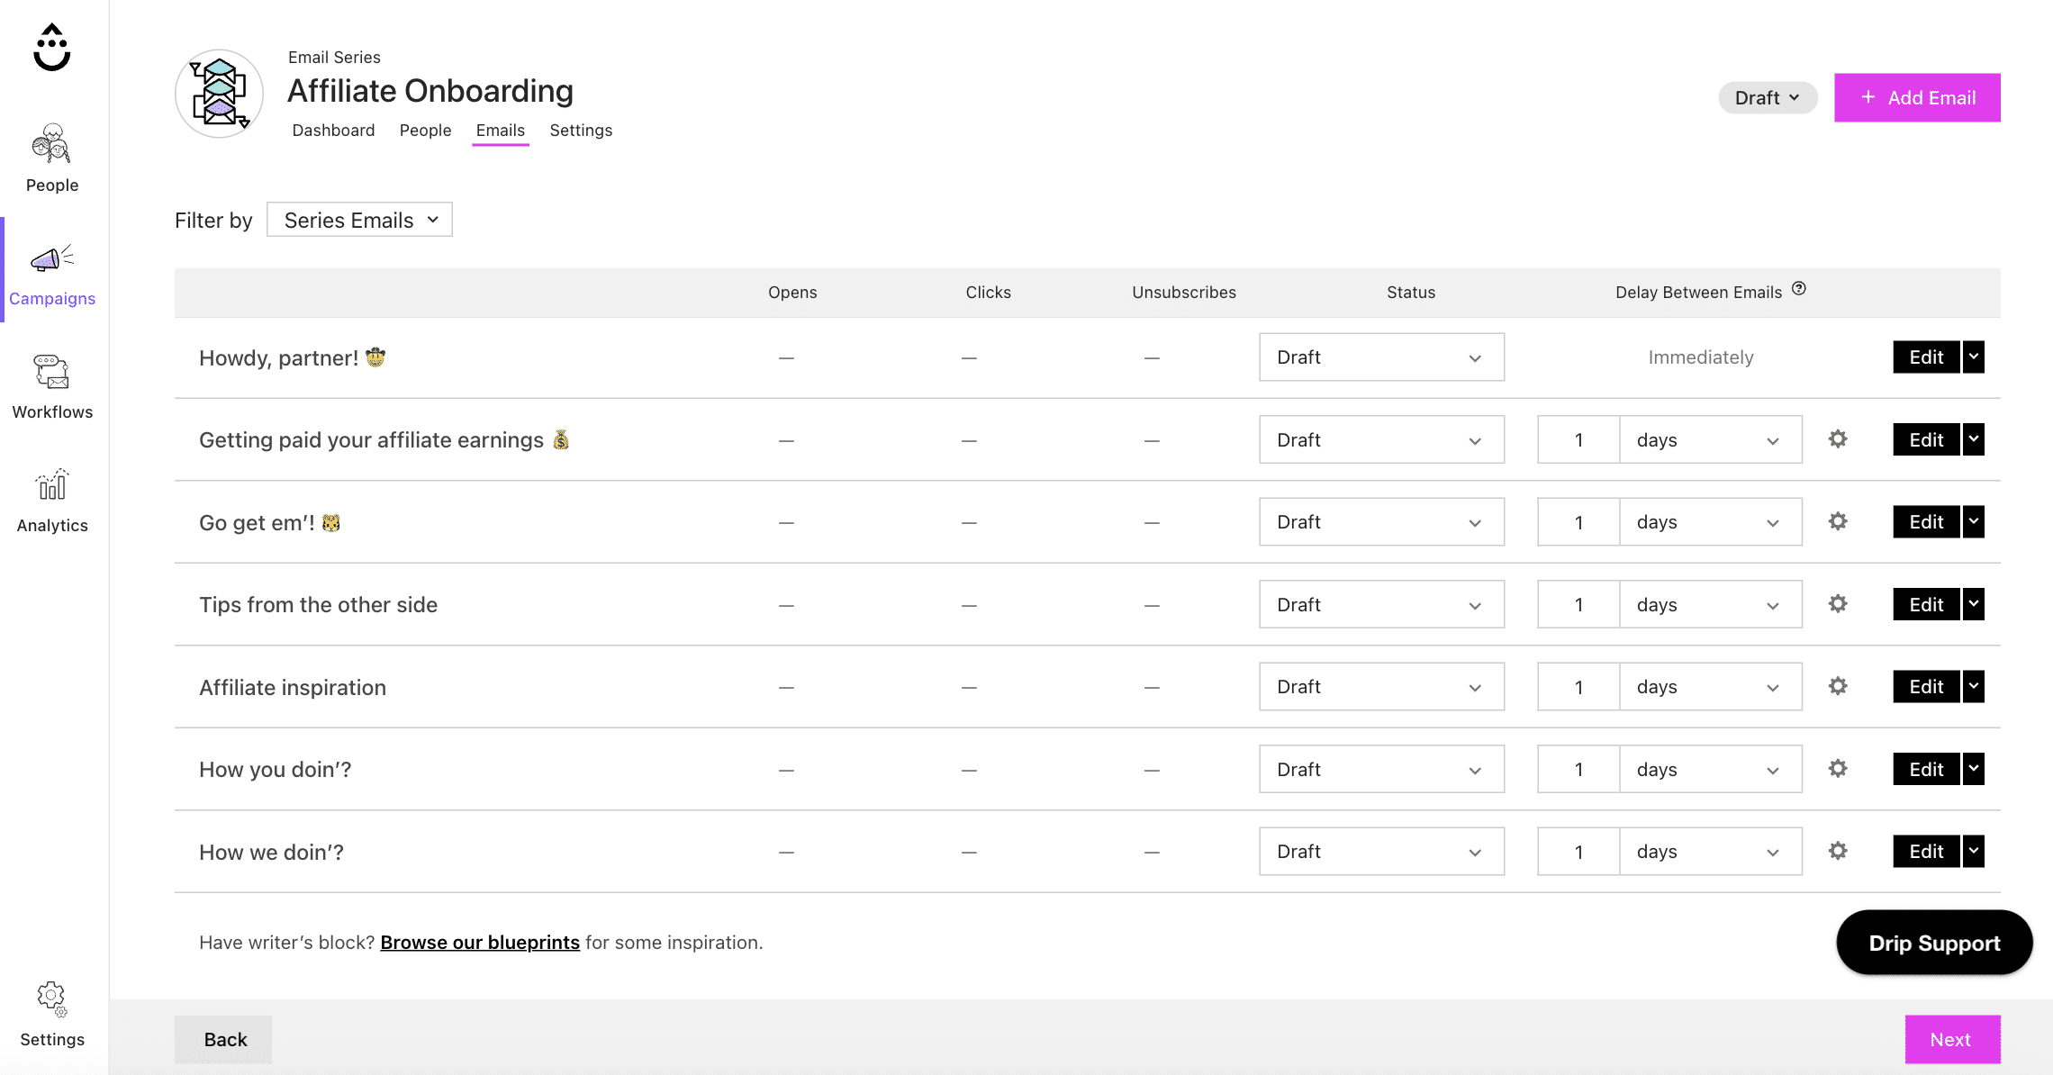The image size is (2053, 1075).
Task: Edit the Tips from the other side email
Action: pos(1926,604)
